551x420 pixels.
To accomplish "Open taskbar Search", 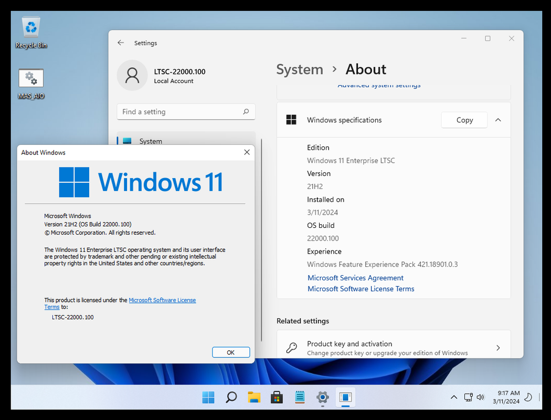I will [231, 397].
